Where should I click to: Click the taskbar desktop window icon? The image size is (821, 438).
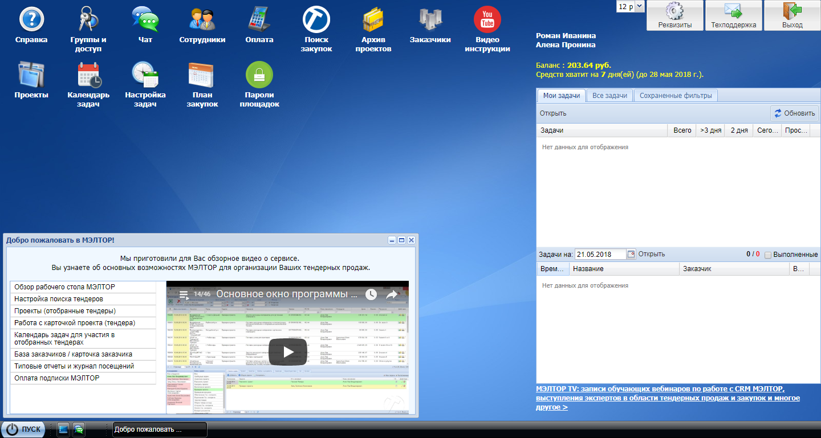tap(63, 429)
